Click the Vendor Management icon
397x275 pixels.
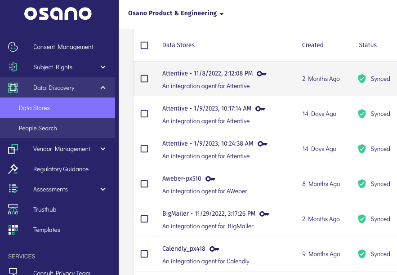click(13, 149)
